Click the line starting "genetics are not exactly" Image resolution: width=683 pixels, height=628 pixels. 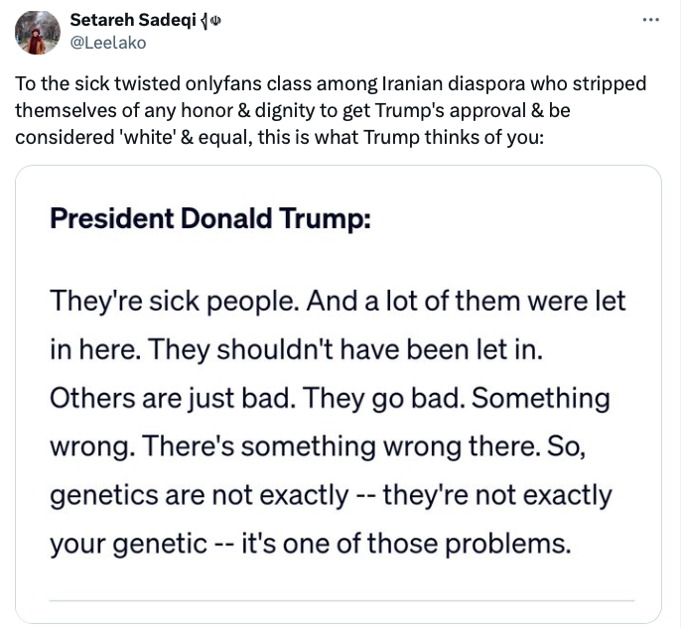pos(330,493)
